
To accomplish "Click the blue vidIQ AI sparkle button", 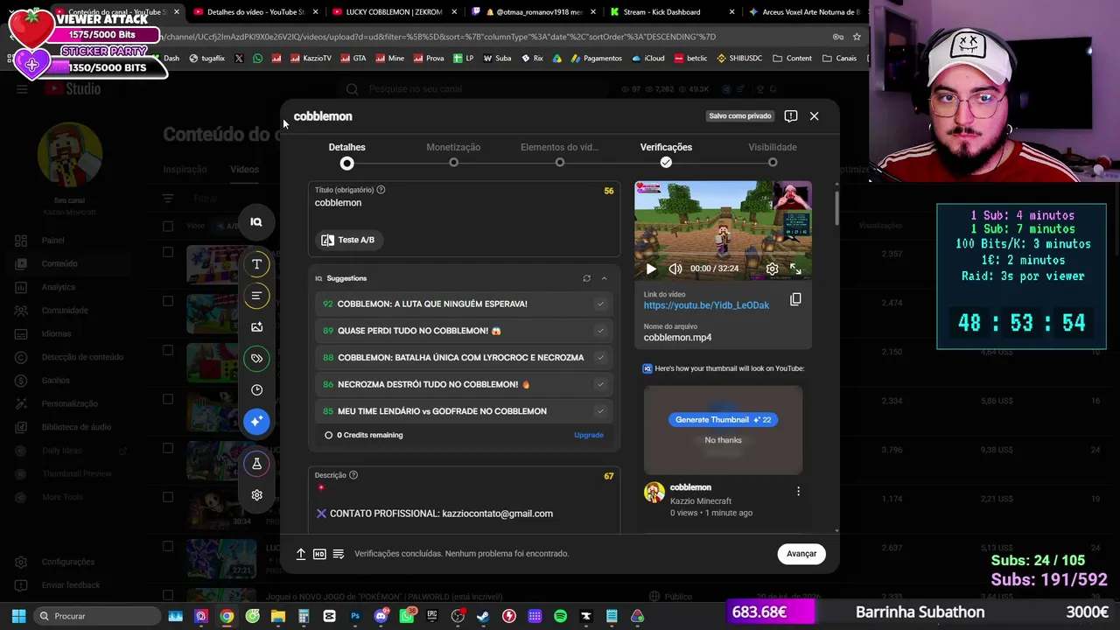I will click(x=256, y=422).
